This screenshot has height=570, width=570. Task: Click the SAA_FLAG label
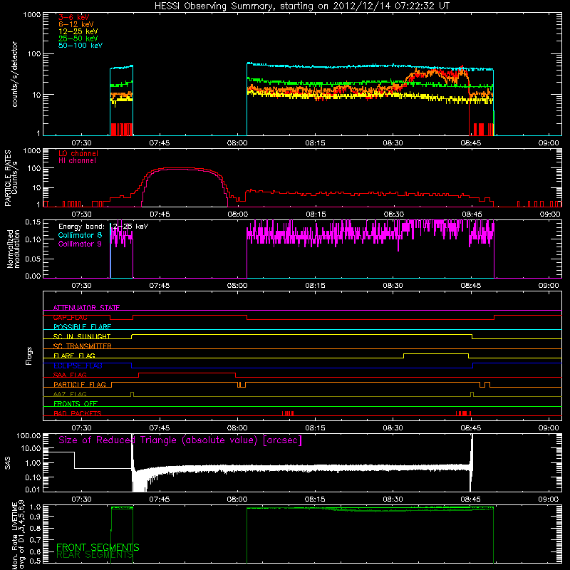70,375
